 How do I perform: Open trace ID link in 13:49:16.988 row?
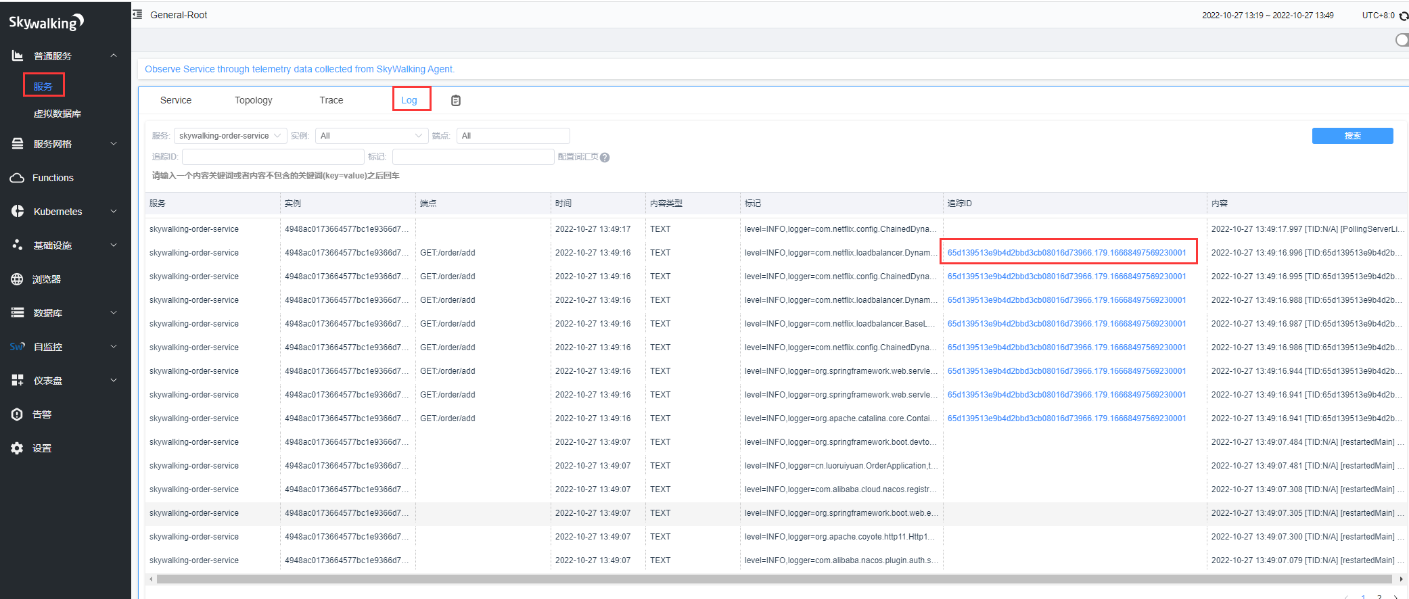[x=1067, y=300]
